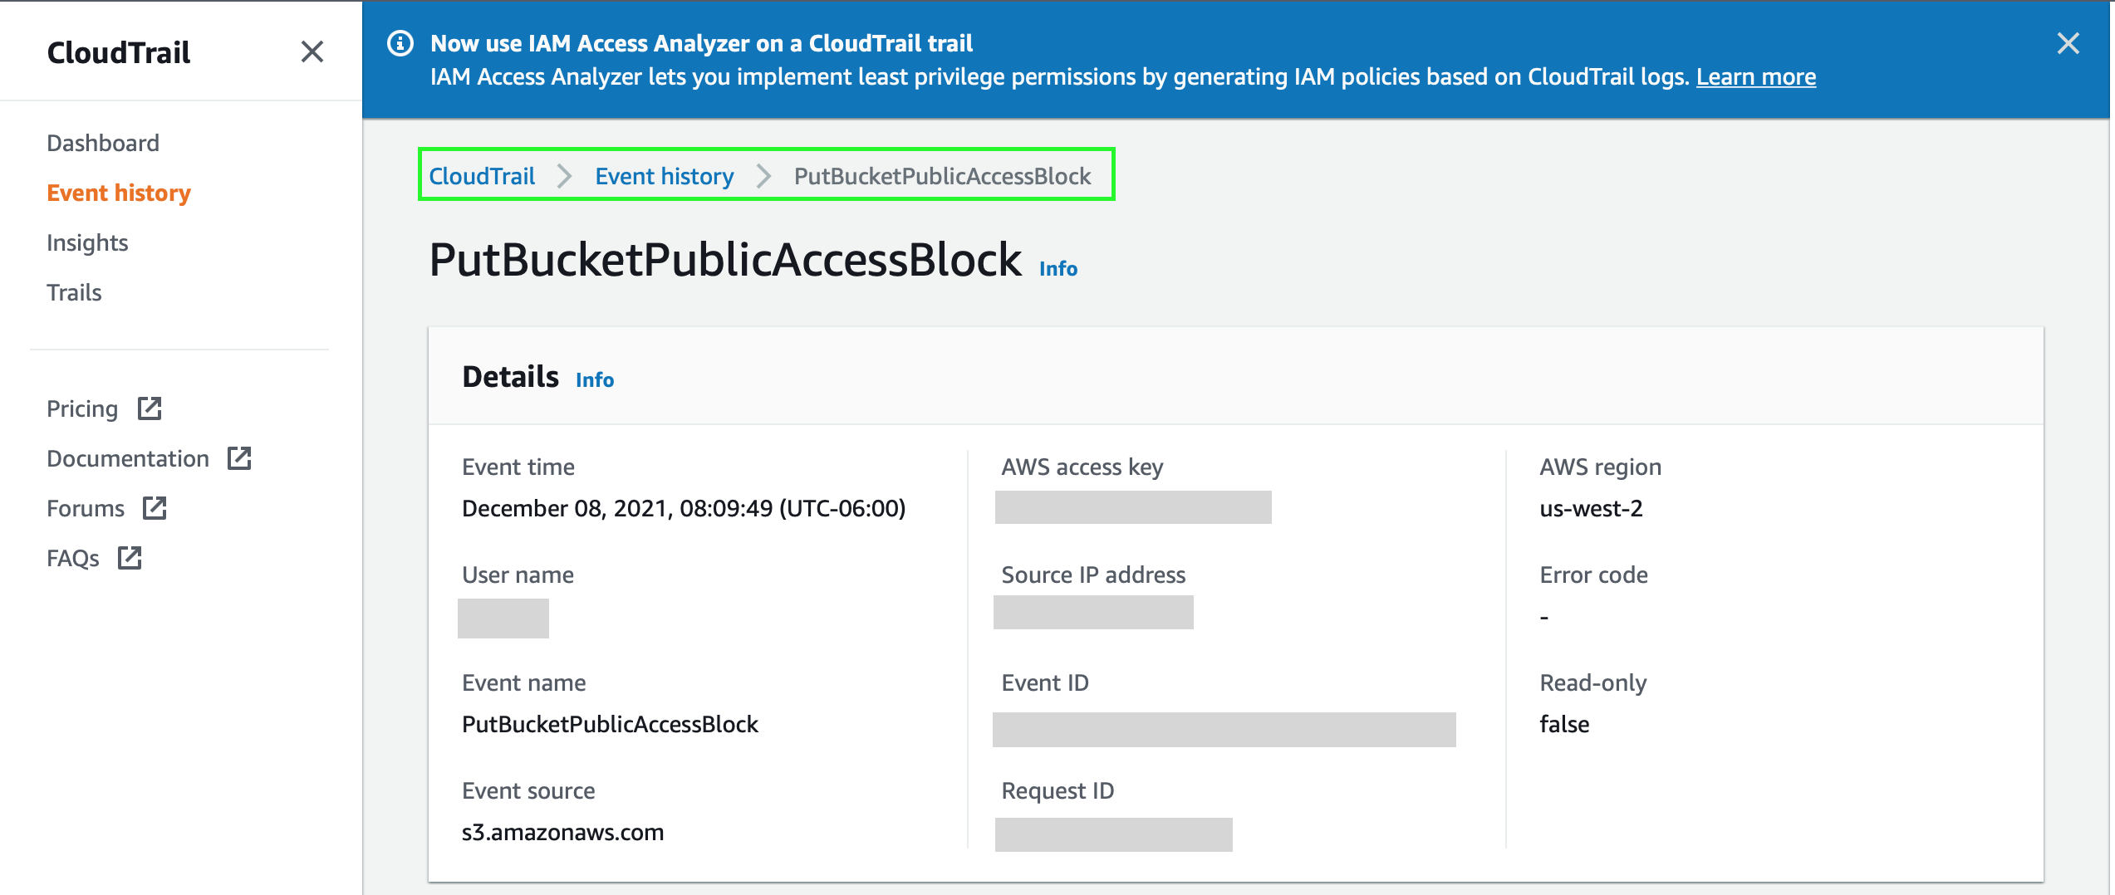Click the external link icon beside Documentation
Screen dimensions: 2115x895
click(x=240, y=457)
